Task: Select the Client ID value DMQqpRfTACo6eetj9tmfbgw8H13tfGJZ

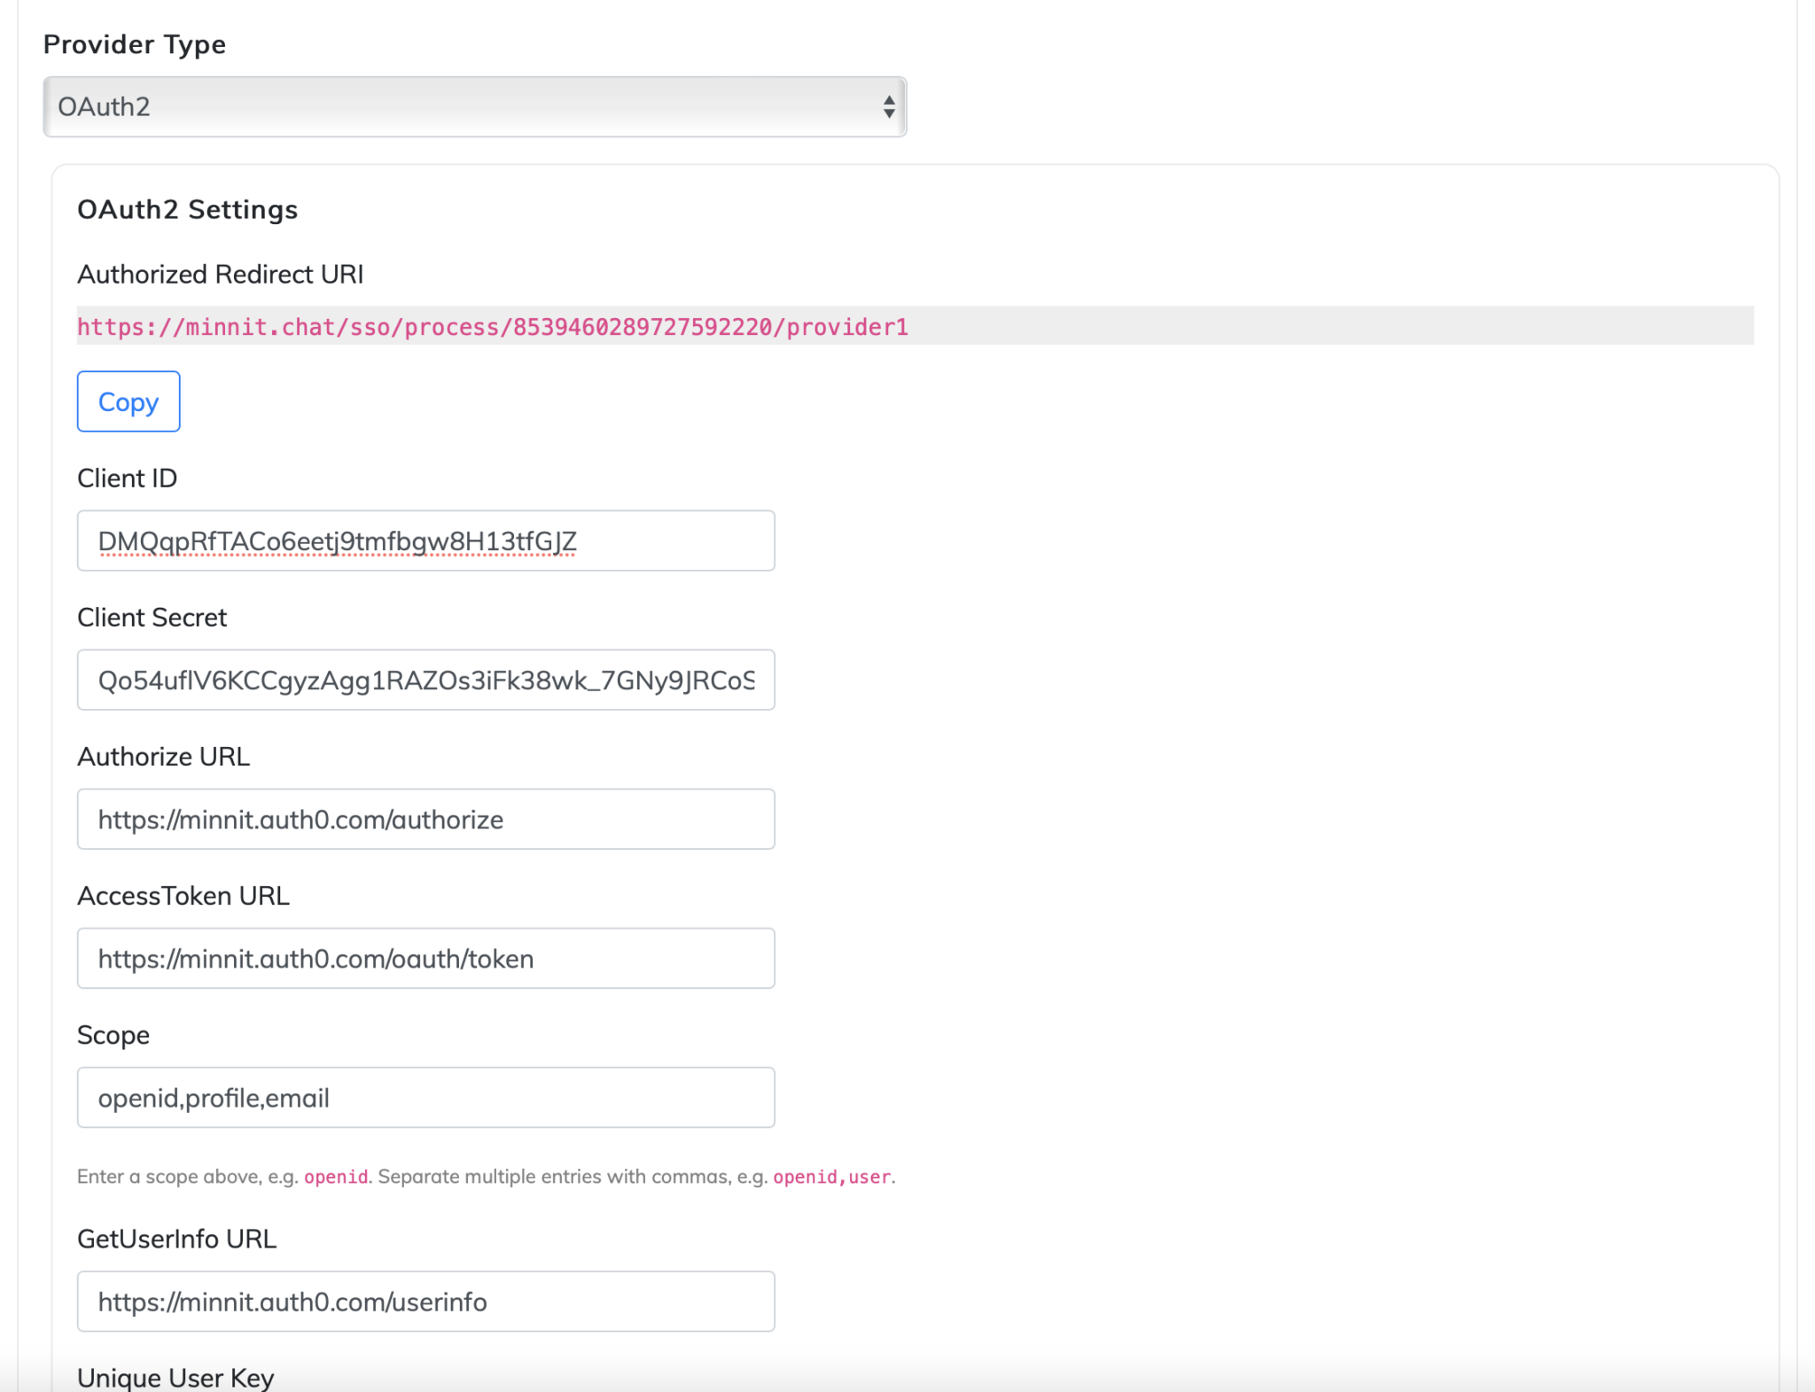Action: [337, 540]
